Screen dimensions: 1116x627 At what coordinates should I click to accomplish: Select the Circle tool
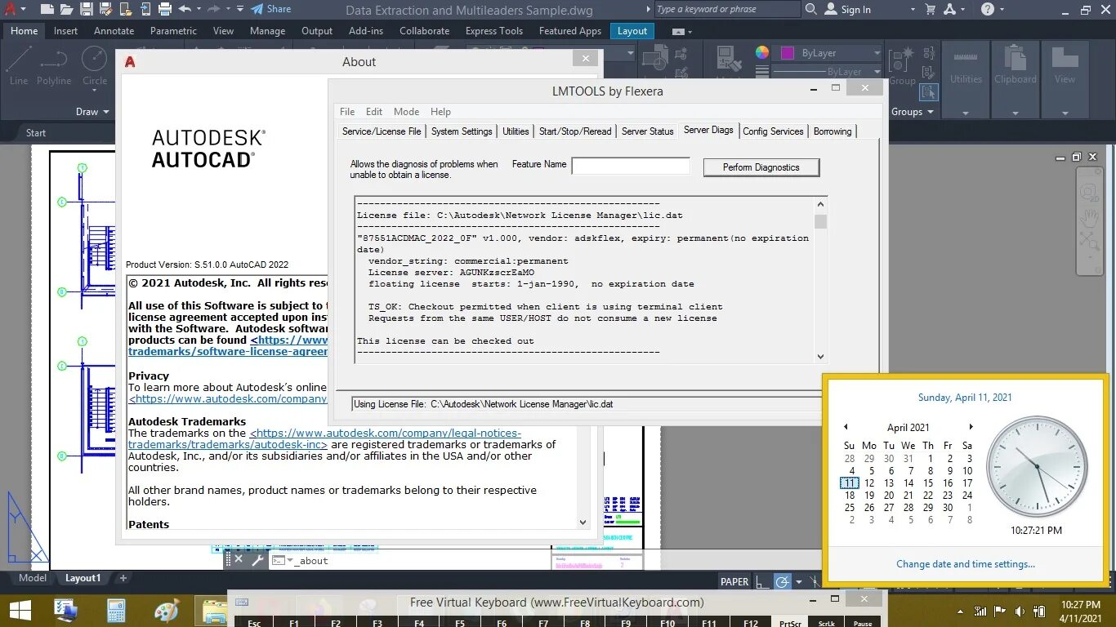(x=95, y=65)
